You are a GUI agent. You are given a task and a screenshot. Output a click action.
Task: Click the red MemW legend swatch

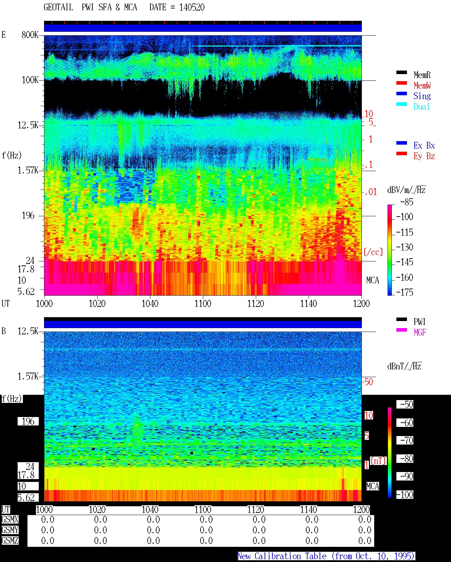[x=402, y=83]
